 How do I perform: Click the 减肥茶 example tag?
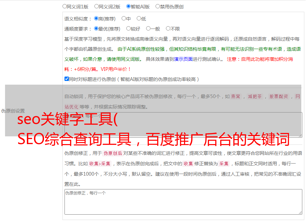[x=255, y=96]
